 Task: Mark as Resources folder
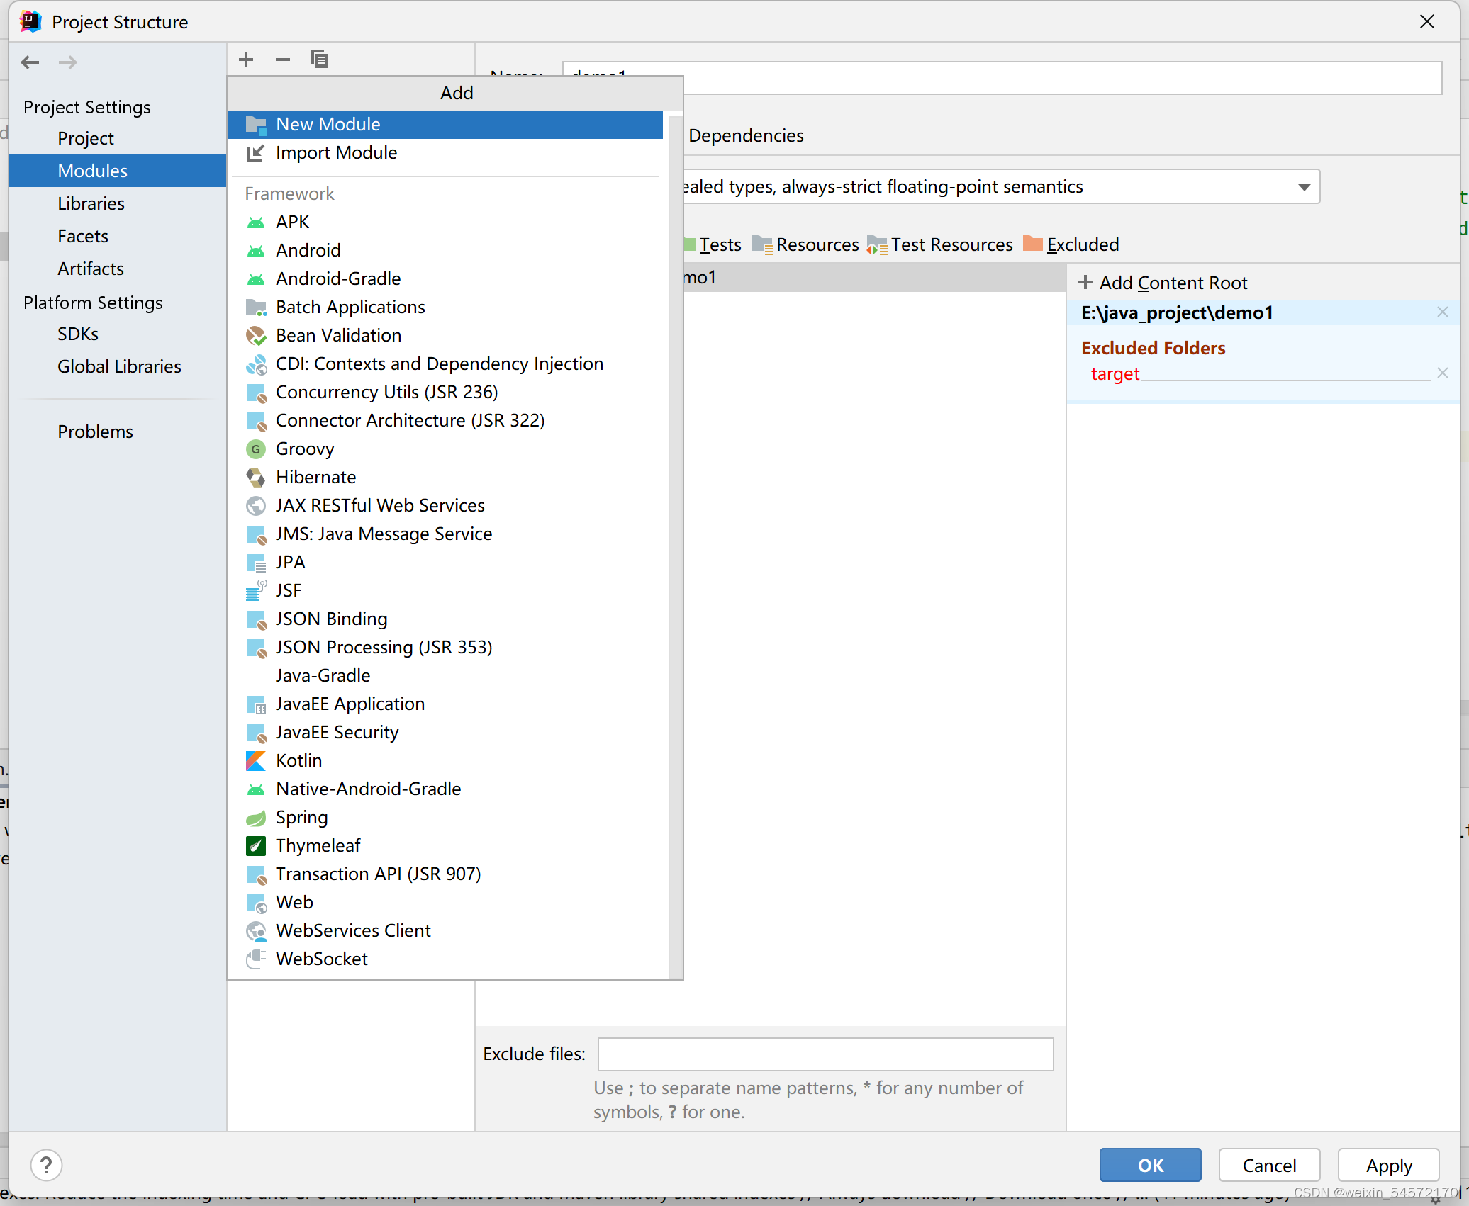point(805,244)
